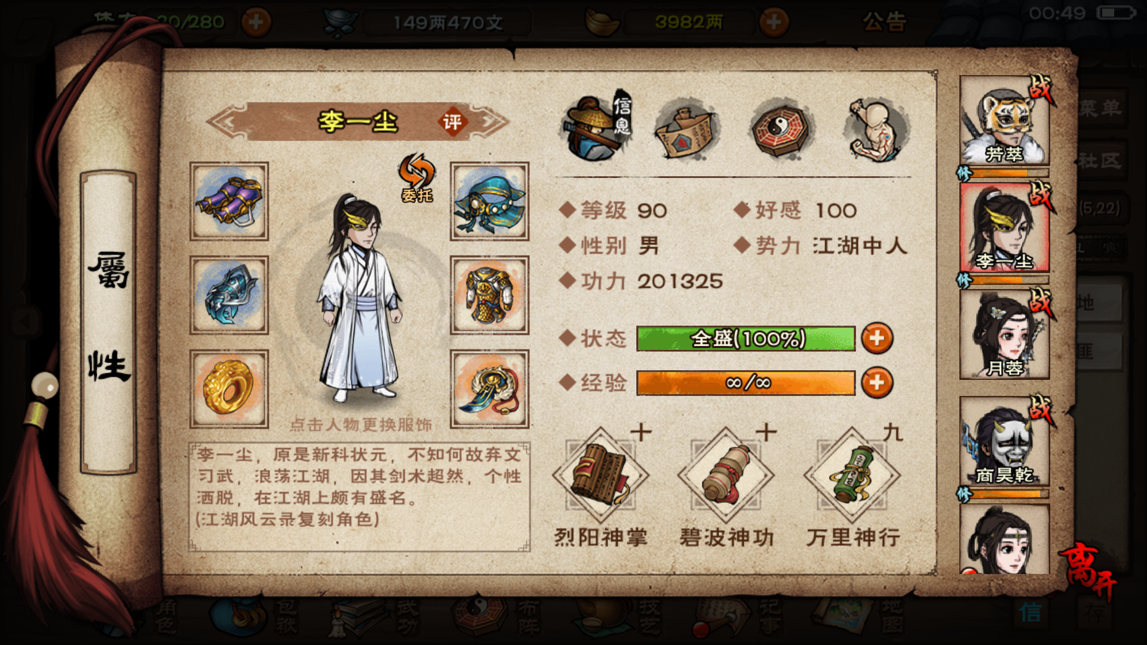Click the 评 review button

tap(452, 122)
